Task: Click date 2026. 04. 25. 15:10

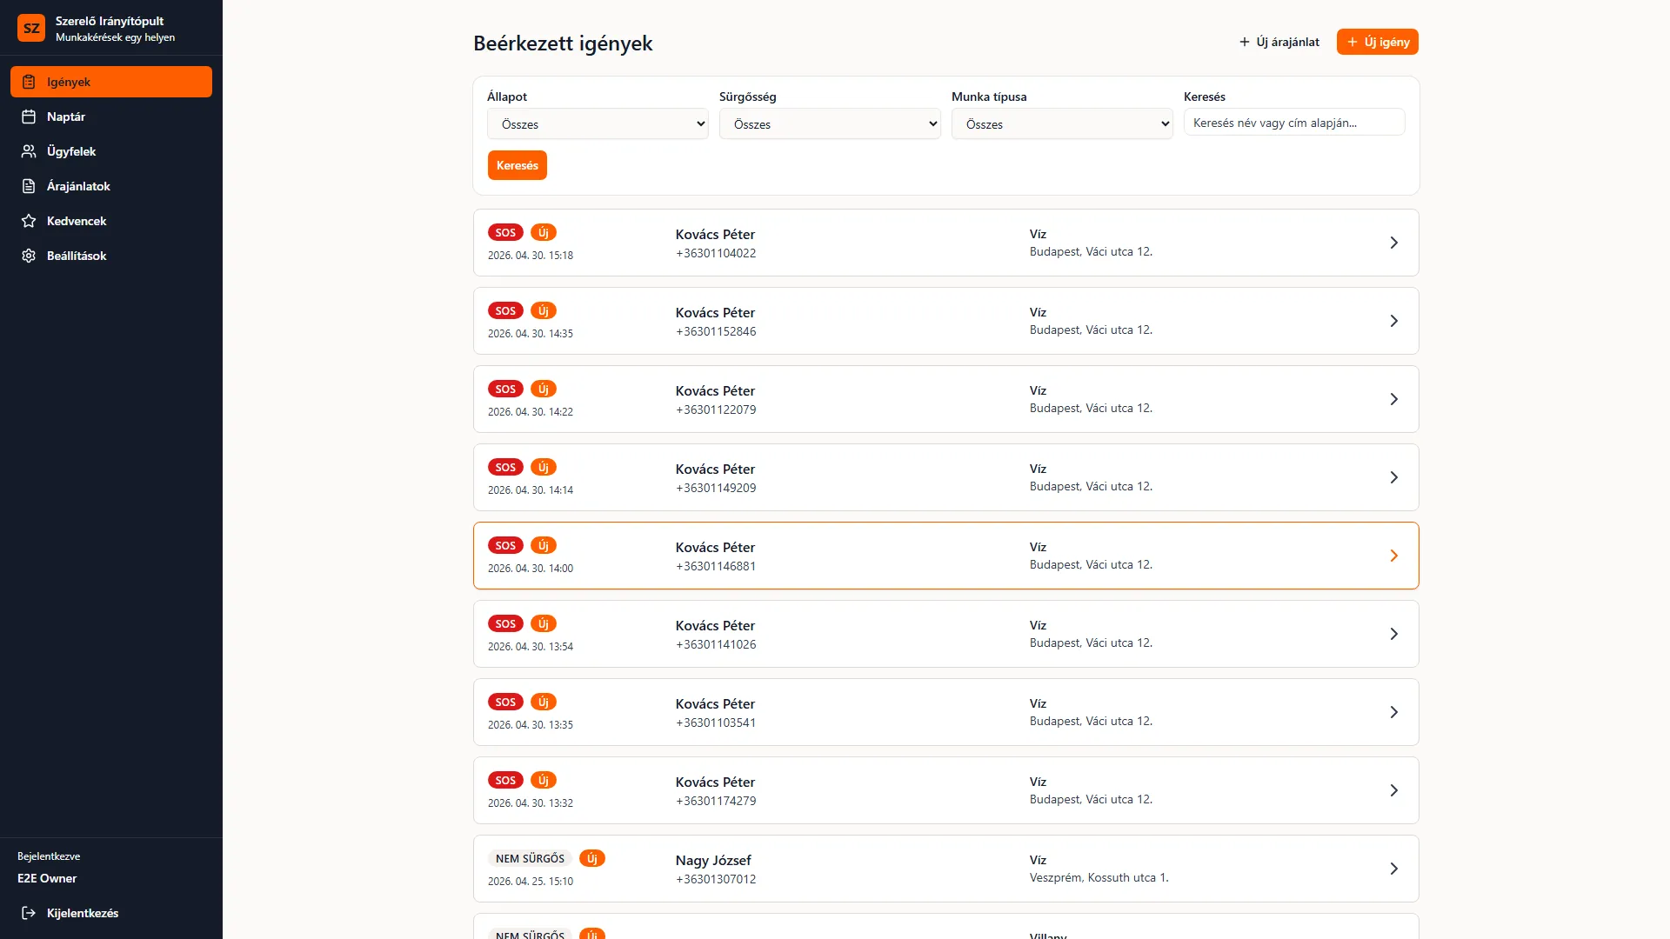Action: 531,882
